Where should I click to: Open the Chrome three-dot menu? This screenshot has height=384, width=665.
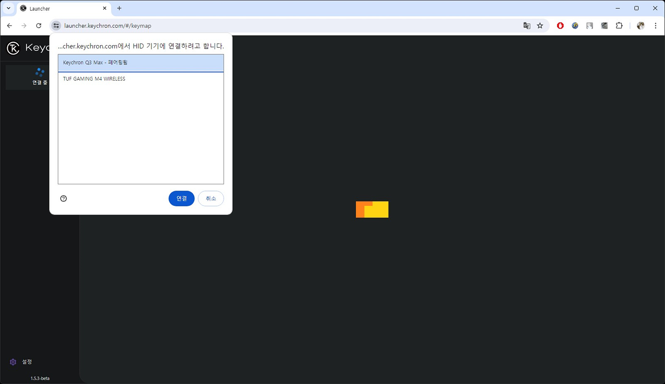point(655,26)
